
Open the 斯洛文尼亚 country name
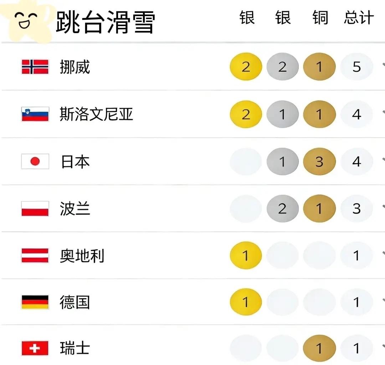click(96, 114)
